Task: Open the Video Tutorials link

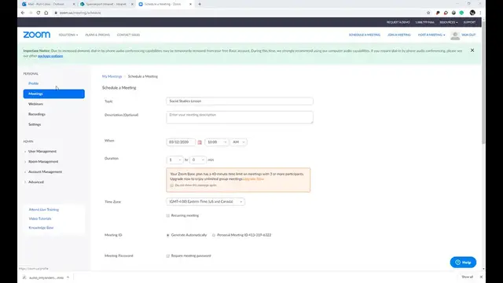Action: click(x=40, y=219)
